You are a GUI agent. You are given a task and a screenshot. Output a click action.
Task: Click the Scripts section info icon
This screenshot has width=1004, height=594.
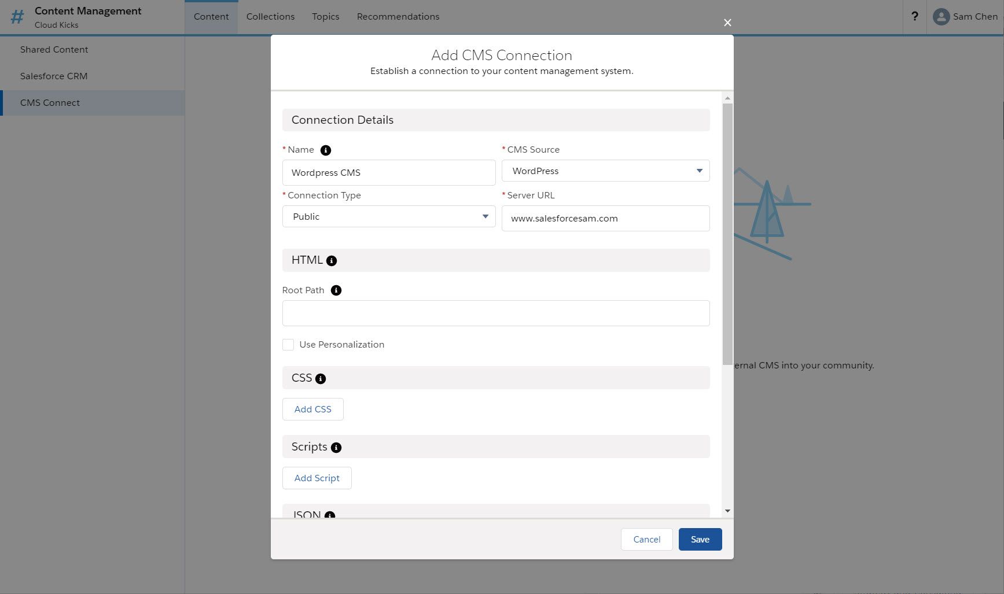click(x=336, y=448)
